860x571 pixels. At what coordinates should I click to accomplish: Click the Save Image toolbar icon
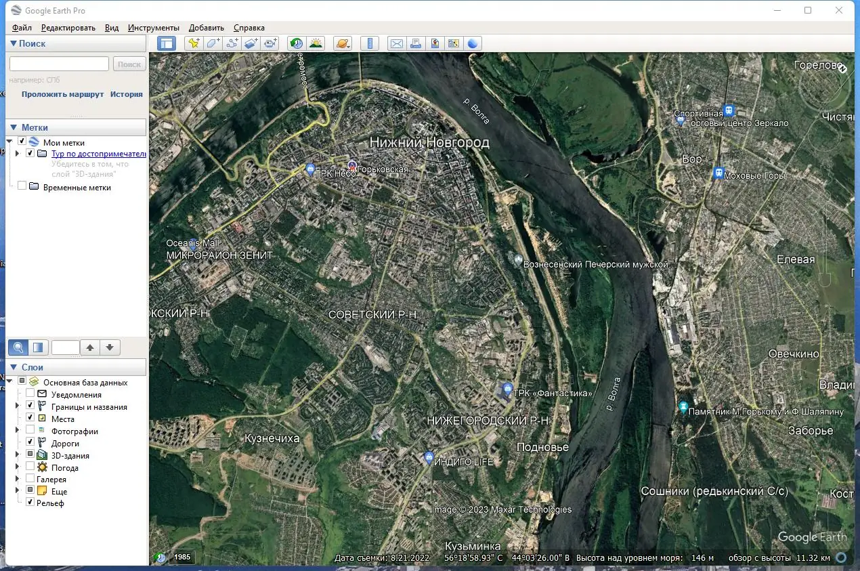(x=435, y=43)
